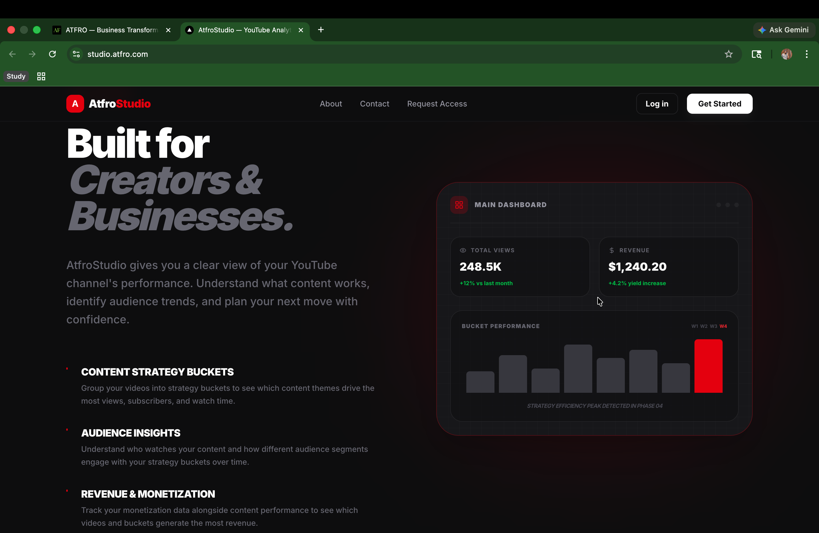
Task: Open the Contact link
Action: 374,104
